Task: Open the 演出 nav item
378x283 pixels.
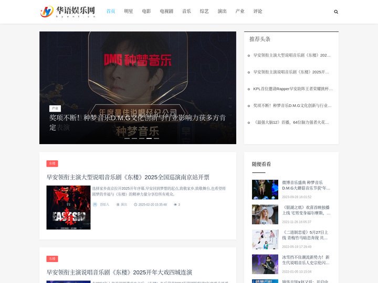Action: pos(222,11)
